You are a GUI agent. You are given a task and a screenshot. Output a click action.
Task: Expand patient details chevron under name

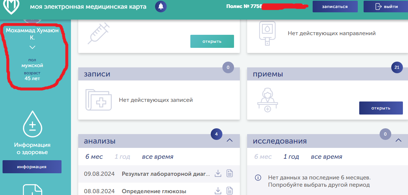(32, 47)
